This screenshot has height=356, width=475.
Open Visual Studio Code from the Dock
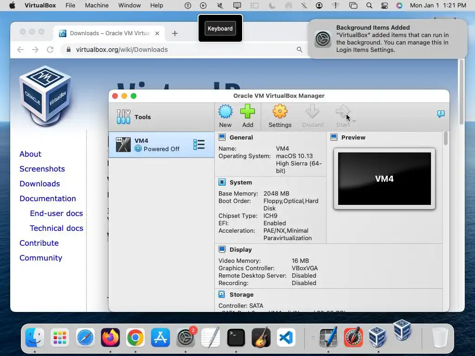coord(286,337)
